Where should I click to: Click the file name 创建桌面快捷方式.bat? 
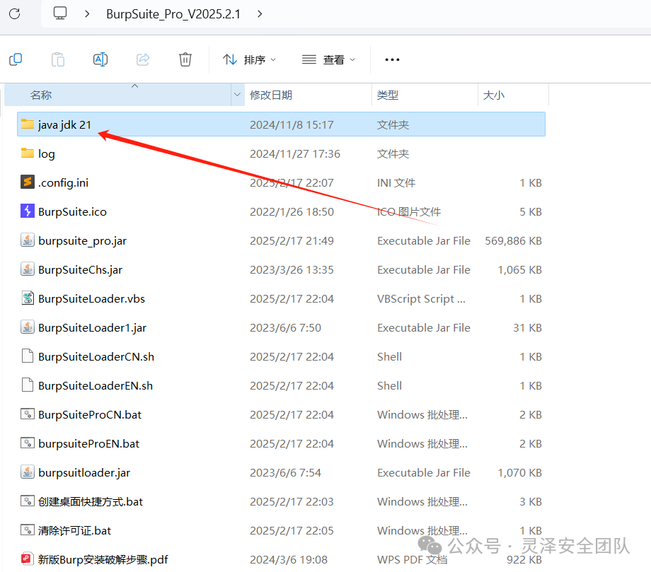coord(91,502)
